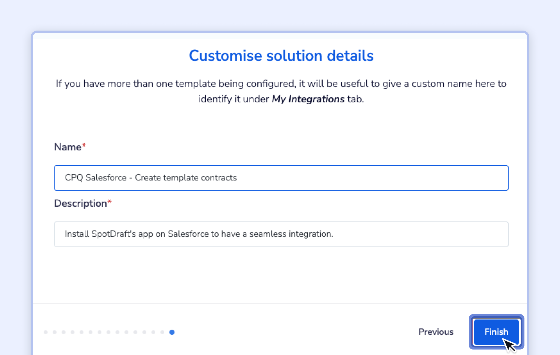Screen dimensions: 560x355
Task: Focus the Name input field
Action: click(x=281, y=178)
